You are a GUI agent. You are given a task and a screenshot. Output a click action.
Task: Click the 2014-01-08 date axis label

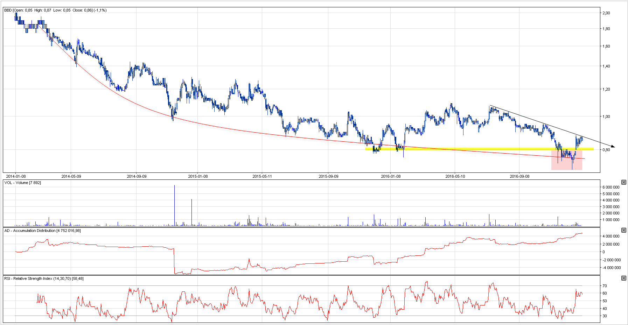coord(16,176)
